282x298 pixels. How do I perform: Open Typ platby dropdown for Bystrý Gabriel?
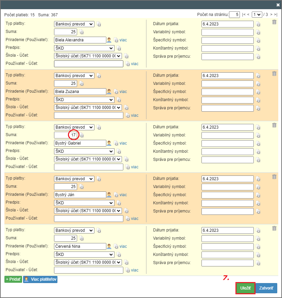[x=74, y=127]
